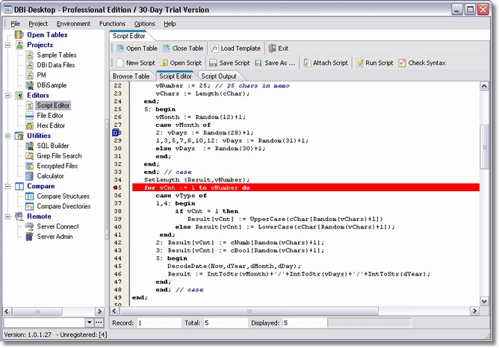
Task: Open the Options menu
Action: pos(144,24)
